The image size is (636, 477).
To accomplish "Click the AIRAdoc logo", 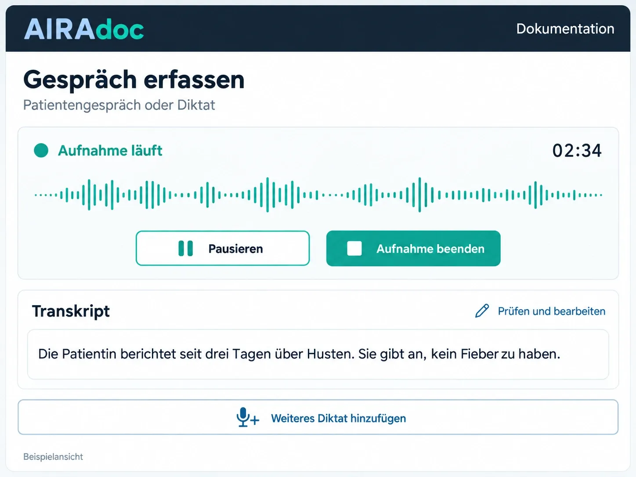I will pyautogui.click(x=84, y=29).
